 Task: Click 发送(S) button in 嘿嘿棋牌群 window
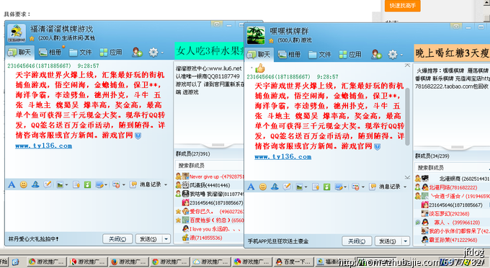[388, 241]
